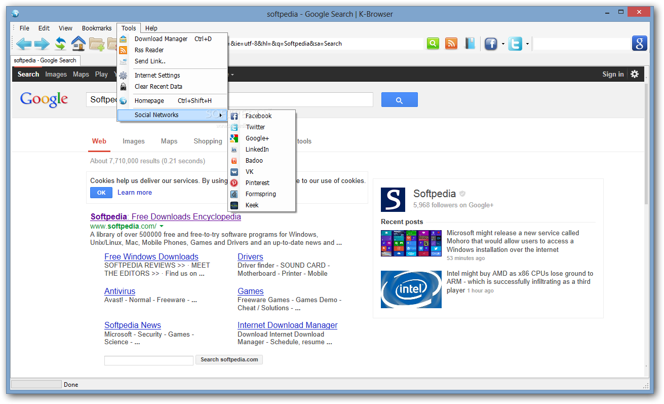The height and width of the screenshot is (404, 664).
Task: Open the Antivirus sitelink
Action: click(120, 291)
